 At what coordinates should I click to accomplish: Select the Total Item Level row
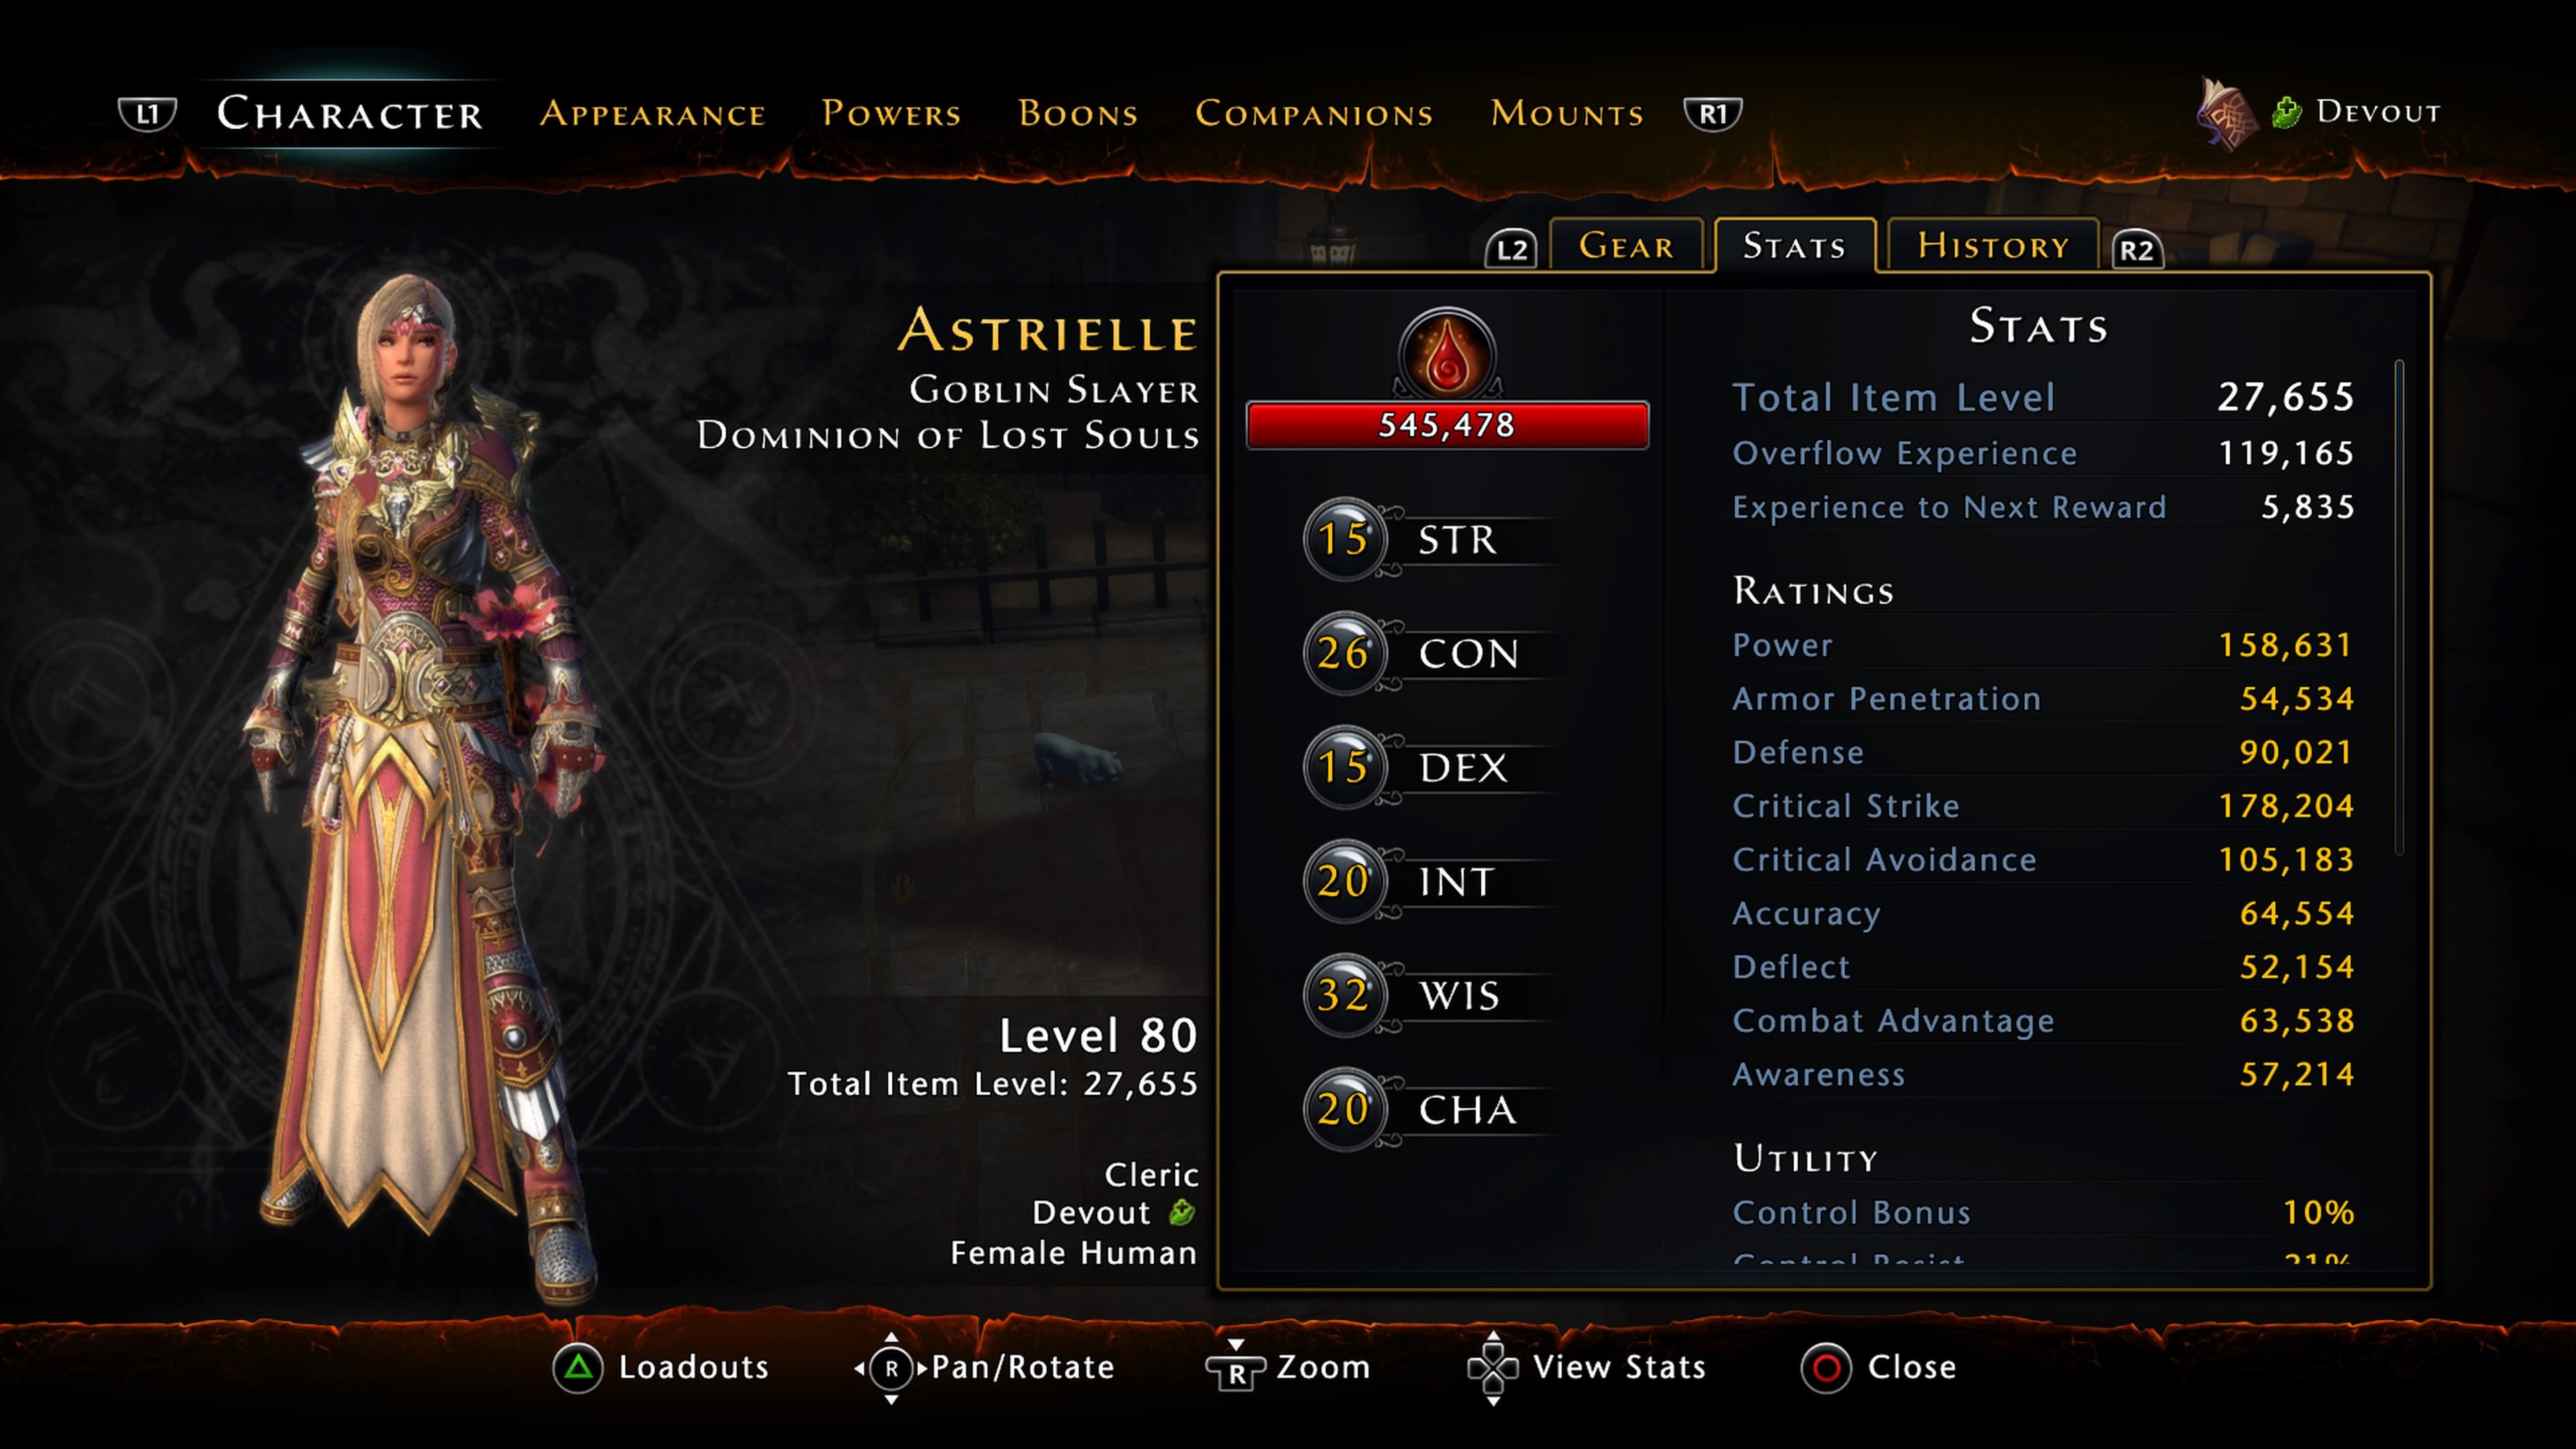pyautogui.click(x=2043, y=397)
